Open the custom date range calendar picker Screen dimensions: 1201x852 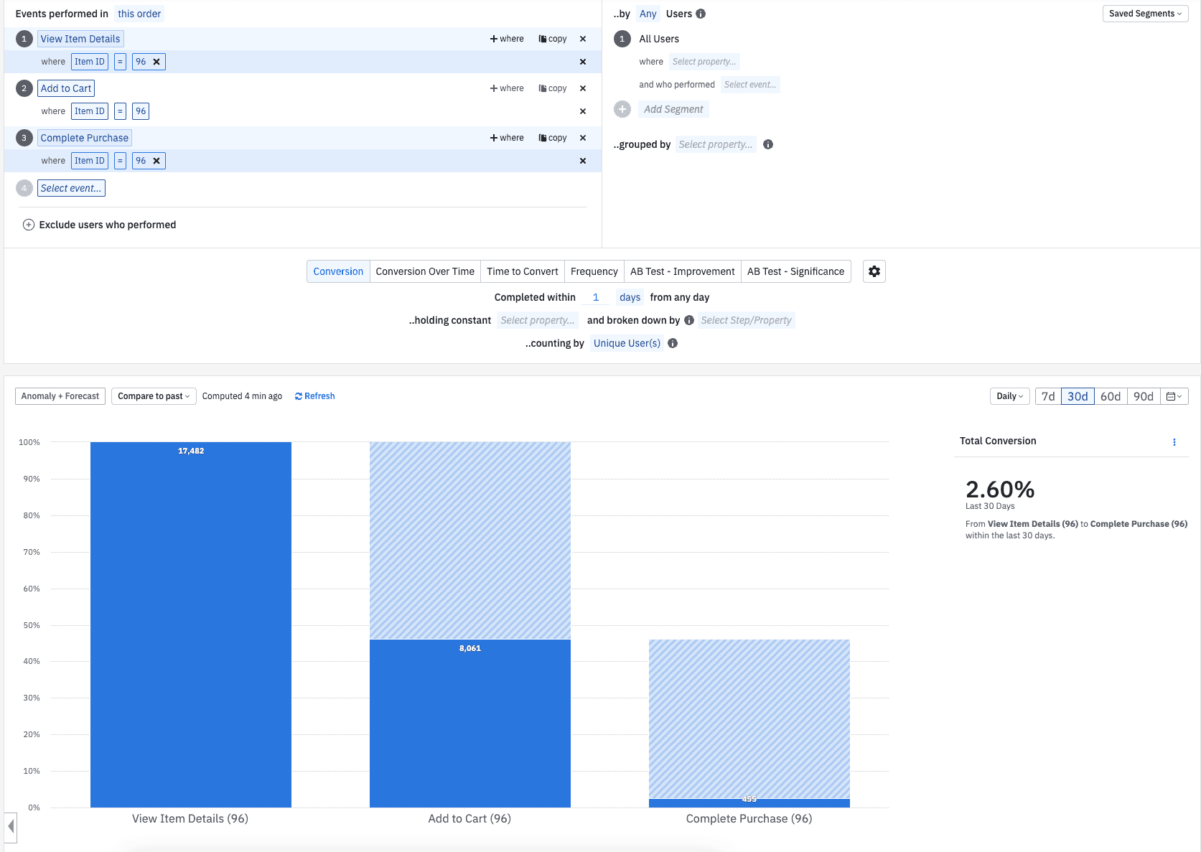pyautogui.click(x=1174, y=396)
